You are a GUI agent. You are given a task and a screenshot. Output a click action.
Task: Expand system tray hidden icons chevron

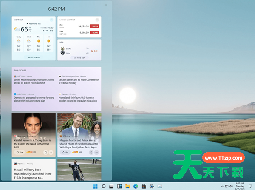click(222, 186)
